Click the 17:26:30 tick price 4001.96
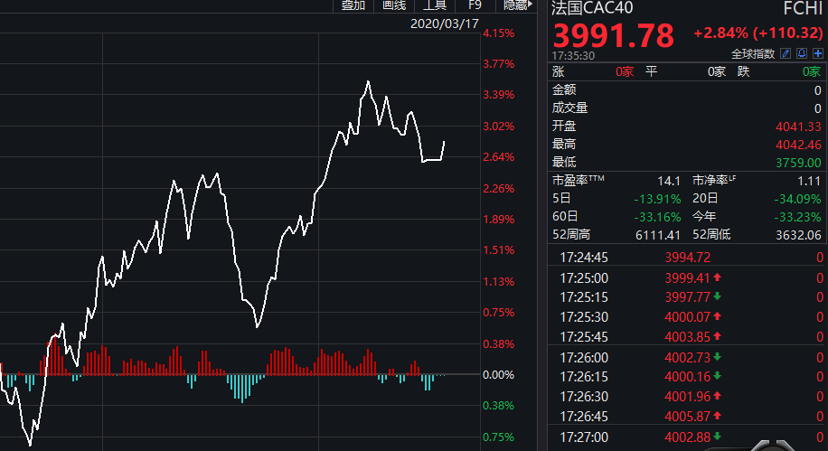This screenshot has height=451, width=828. [687, 396]
